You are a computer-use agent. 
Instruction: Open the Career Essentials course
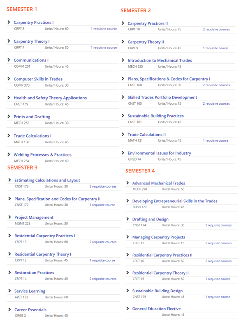pos(30,310)
